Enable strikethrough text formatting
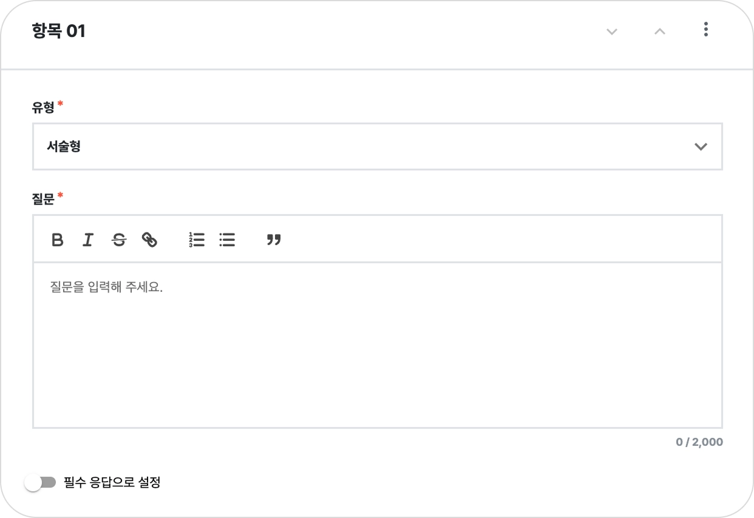The height and width of the screenshot is (518, 754). coord(119,240)
